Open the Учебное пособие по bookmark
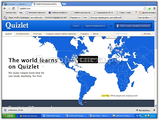The width and height of the screenshot is (159, 120). (59, 13)
